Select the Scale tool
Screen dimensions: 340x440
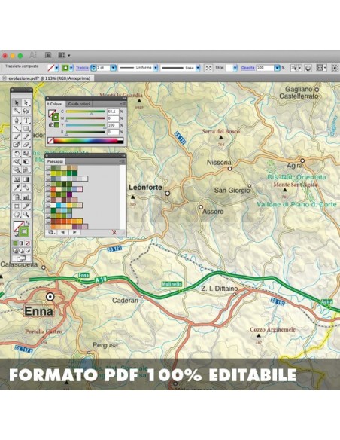[x=26, y=154]
